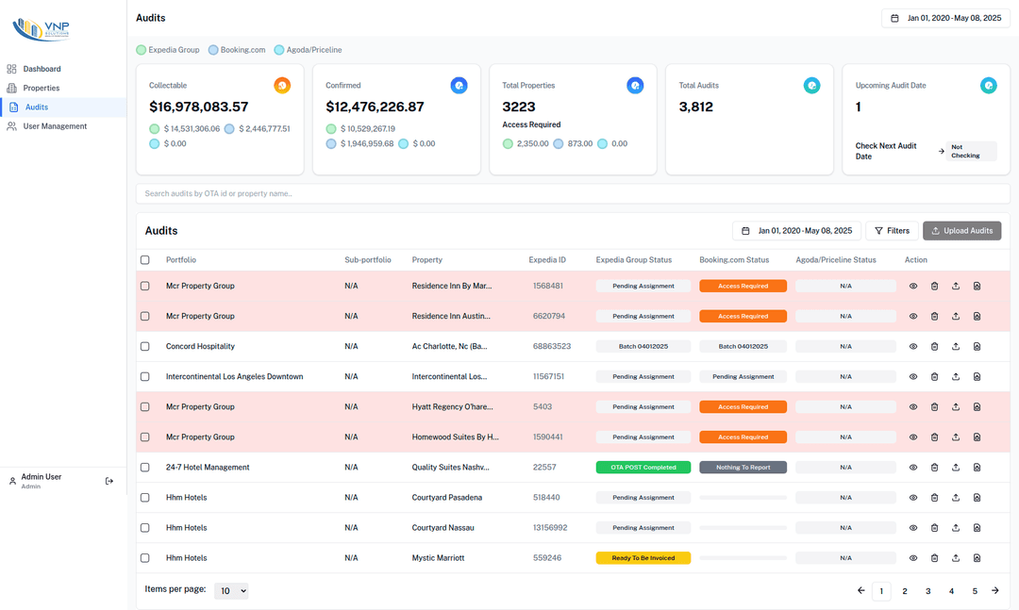Go to next page with right arrow
1019x610 pixels.
[x=995, y=590]
